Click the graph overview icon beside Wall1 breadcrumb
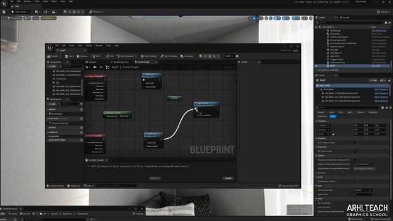This screenshot has height=221, width=393. pos(107,67)
